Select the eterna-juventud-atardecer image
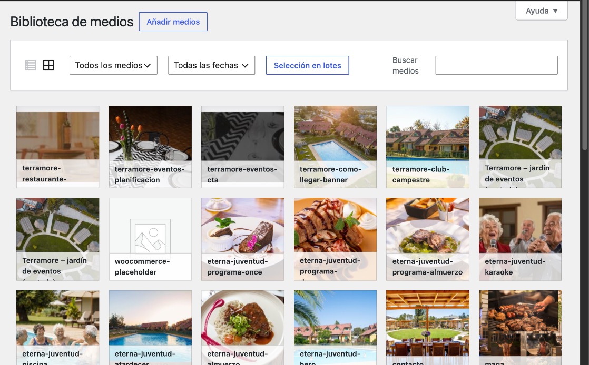589x365 pixels. point(150,328)
